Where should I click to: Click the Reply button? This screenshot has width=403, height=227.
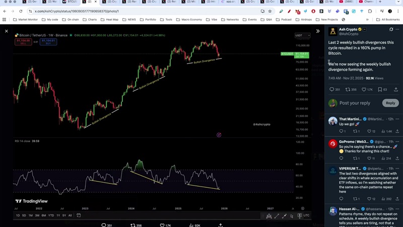[x=390, y=103]
